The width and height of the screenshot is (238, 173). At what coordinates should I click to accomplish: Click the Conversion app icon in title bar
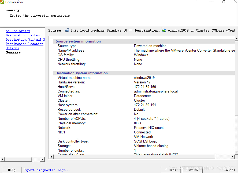2,2
